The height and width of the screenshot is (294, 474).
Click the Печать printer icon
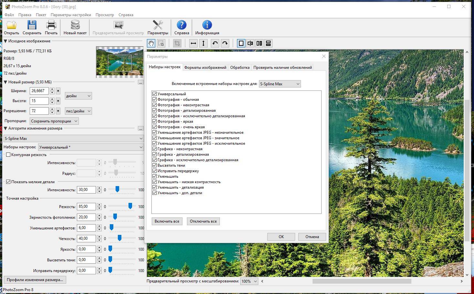point(51,25)
